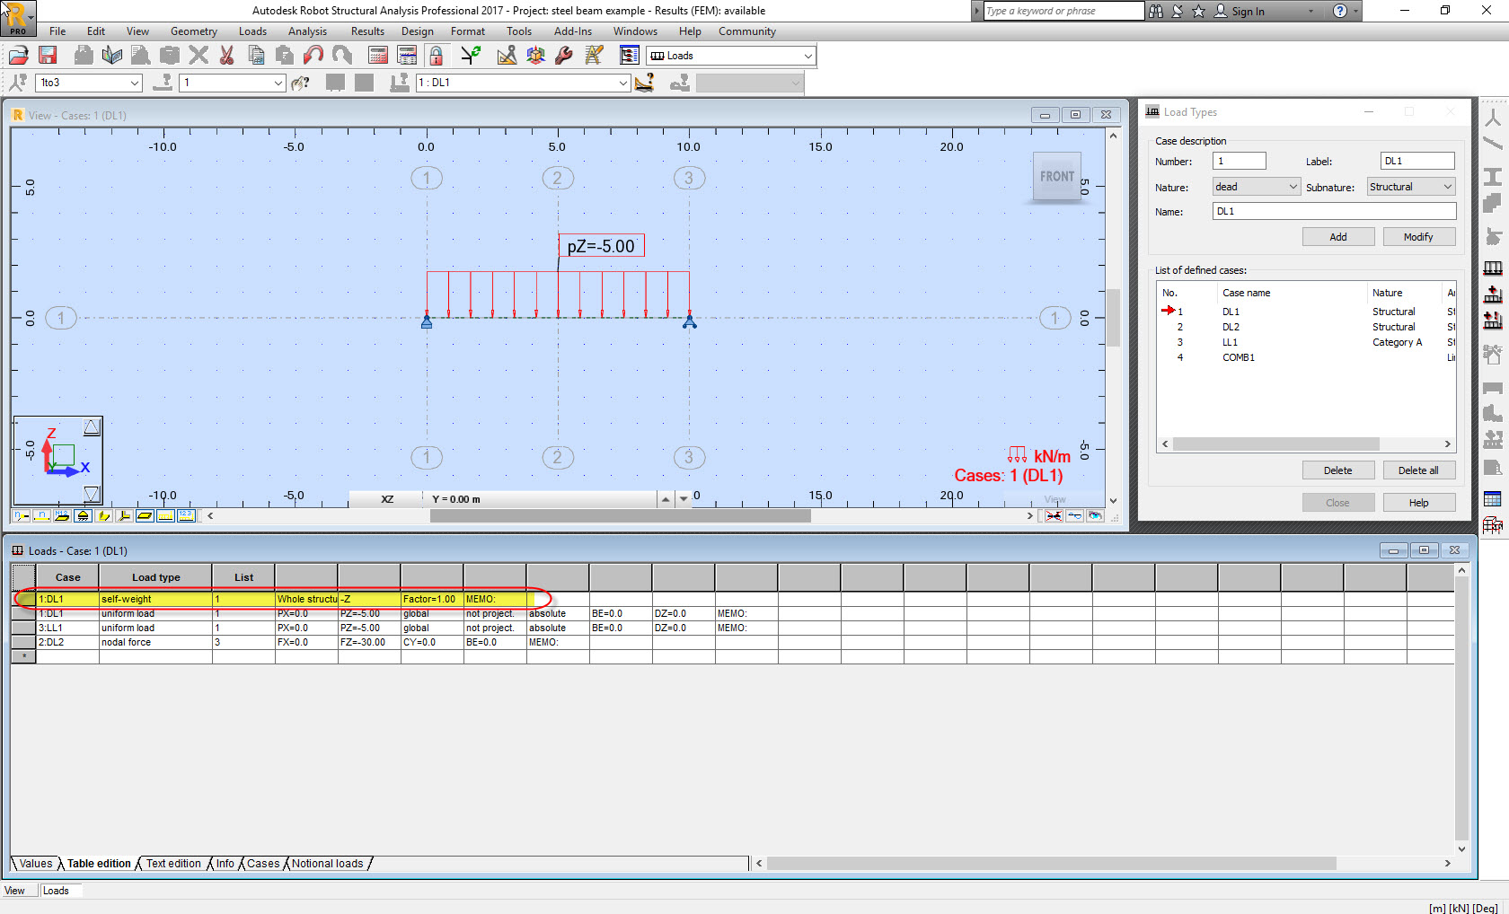Click the 3D cube view icon
Image resolution: width=1509 pixels, height=914 pixels.
pos(535,56)
